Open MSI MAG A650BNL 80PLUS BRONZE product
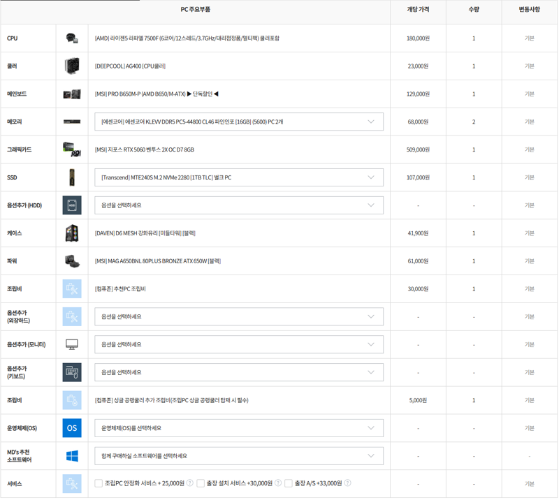559x500 pixels. click(158, 261)
